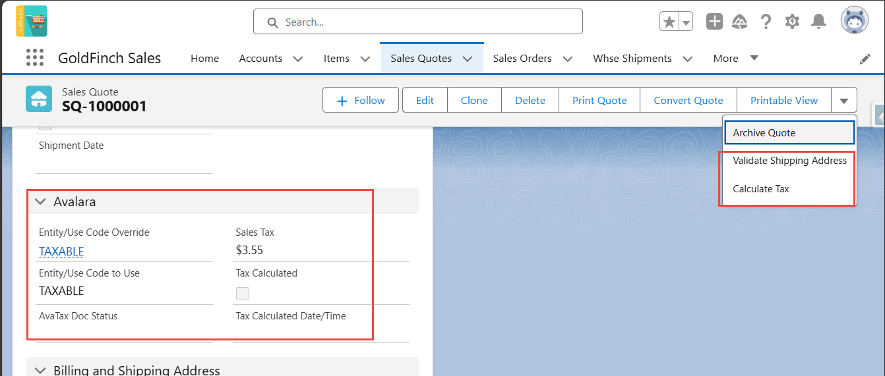The height and width of the screenshot is (376, 885).
Task: Click the Sales Quote record icon
Action: click(x=39, y=99)
